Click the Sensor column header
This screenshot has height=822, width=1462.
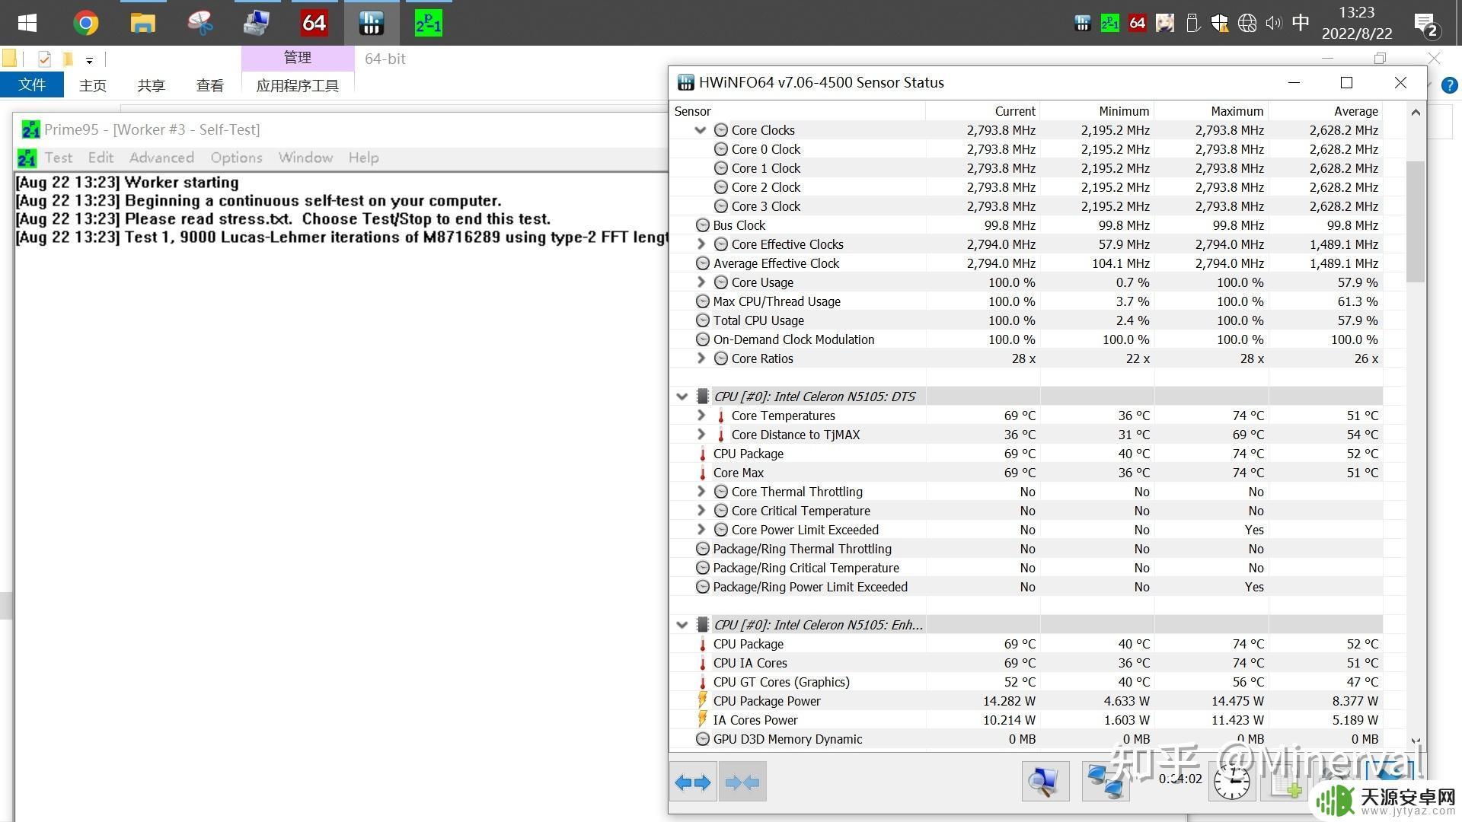[x=797, y=111]
